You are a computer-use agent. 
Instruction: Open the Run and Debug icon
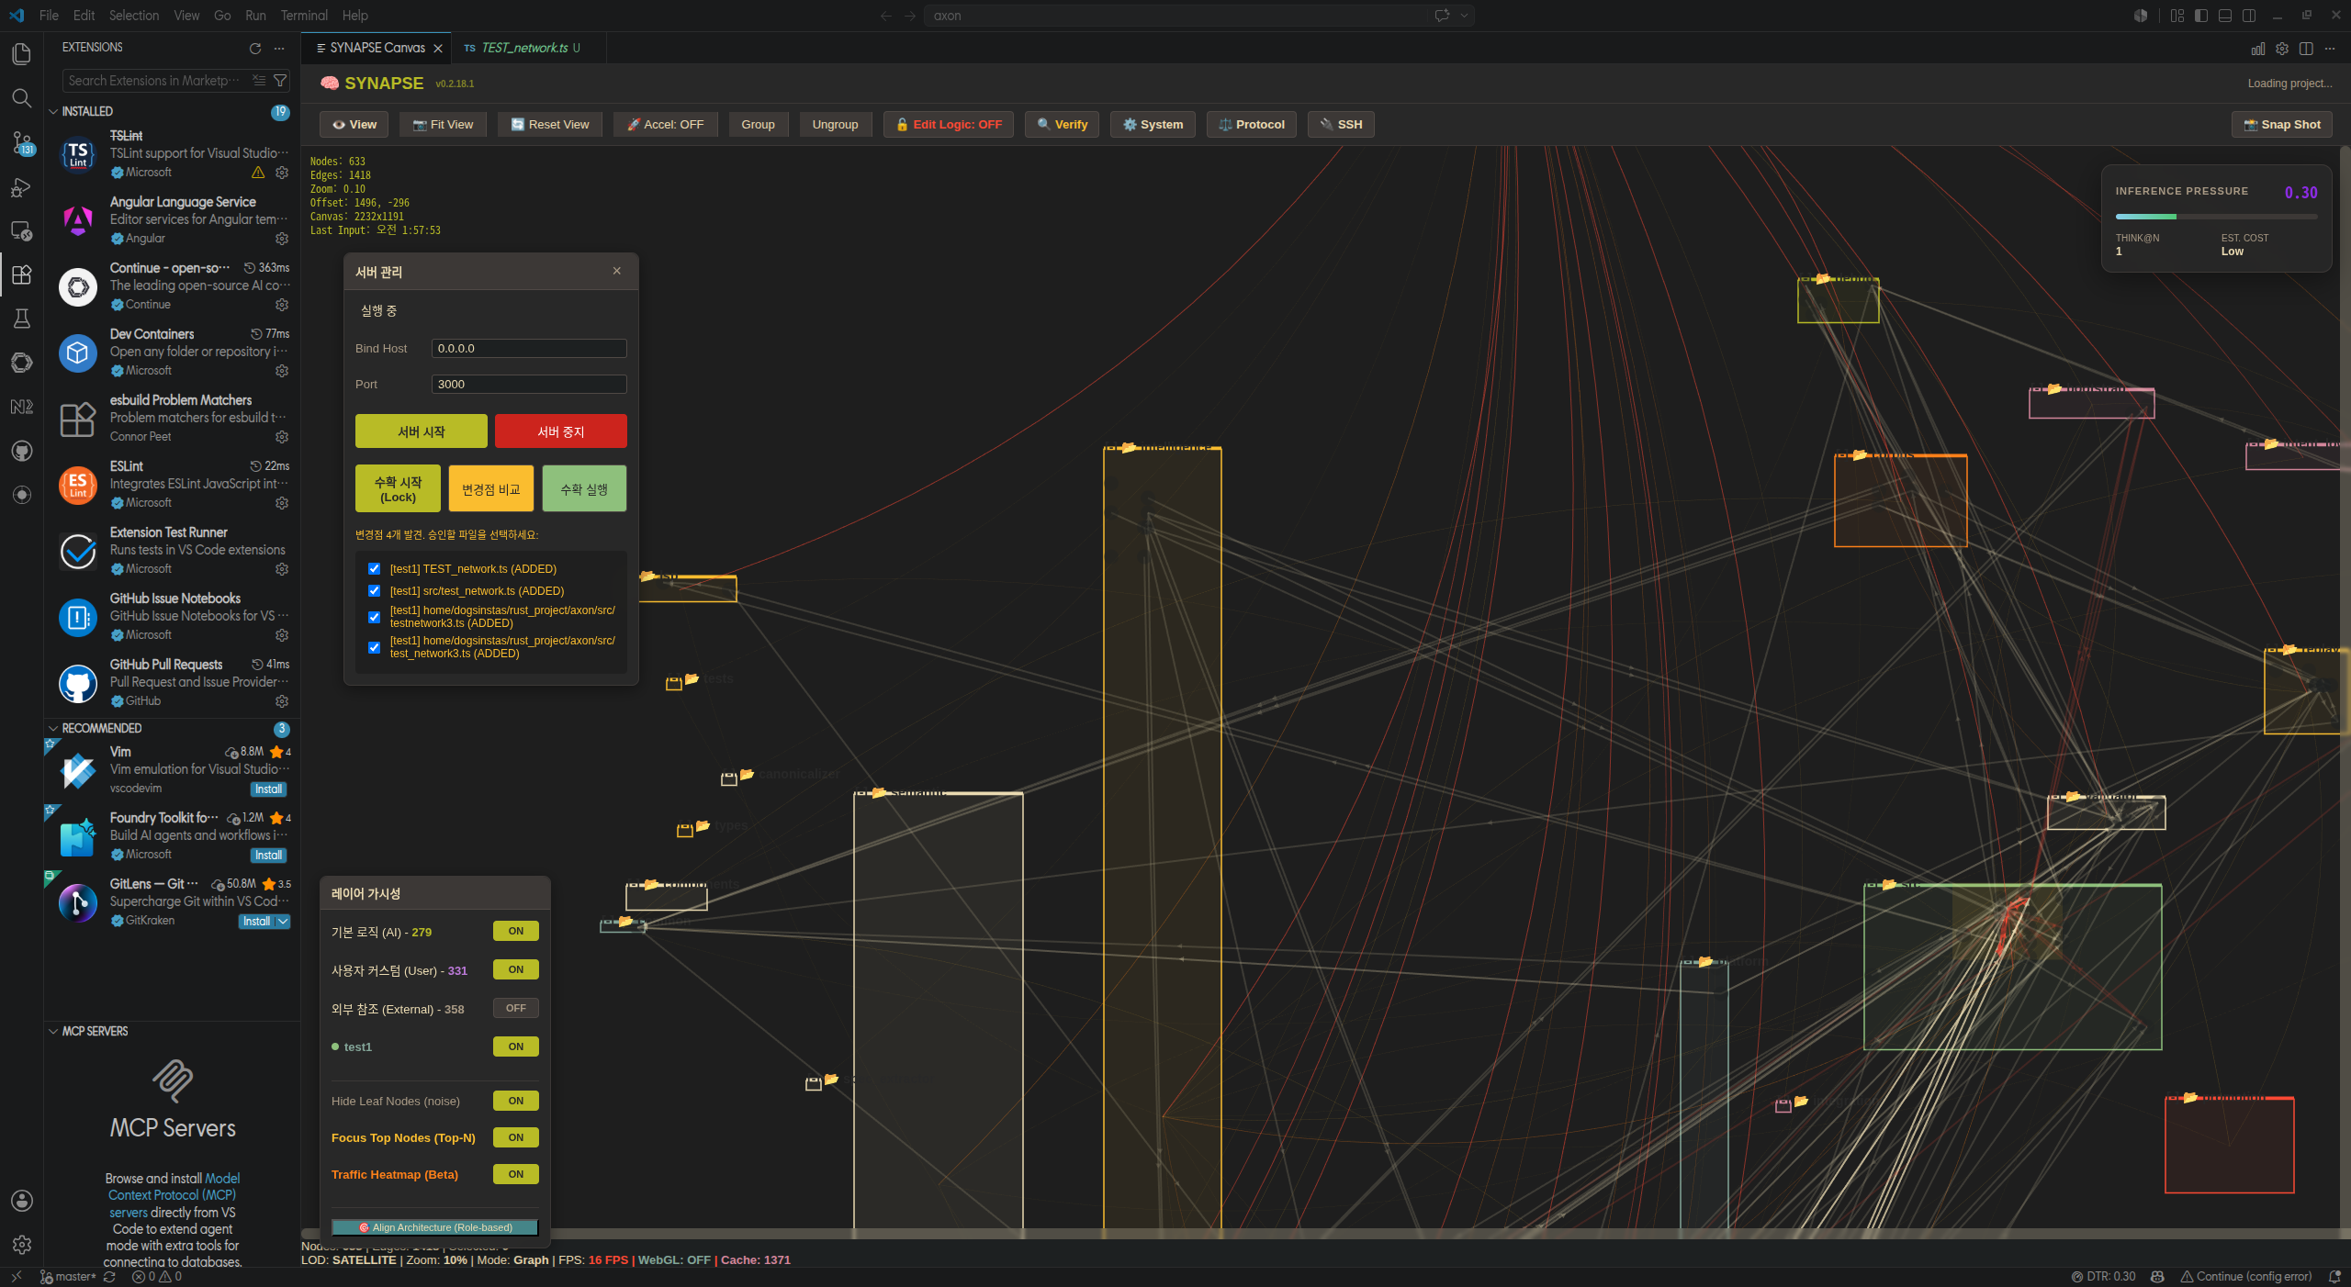coord(22,187)
